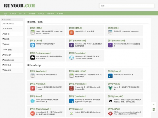Select 移动端 in the sidebar
This screenshot has width=158, height=118.
pos(12,45)
